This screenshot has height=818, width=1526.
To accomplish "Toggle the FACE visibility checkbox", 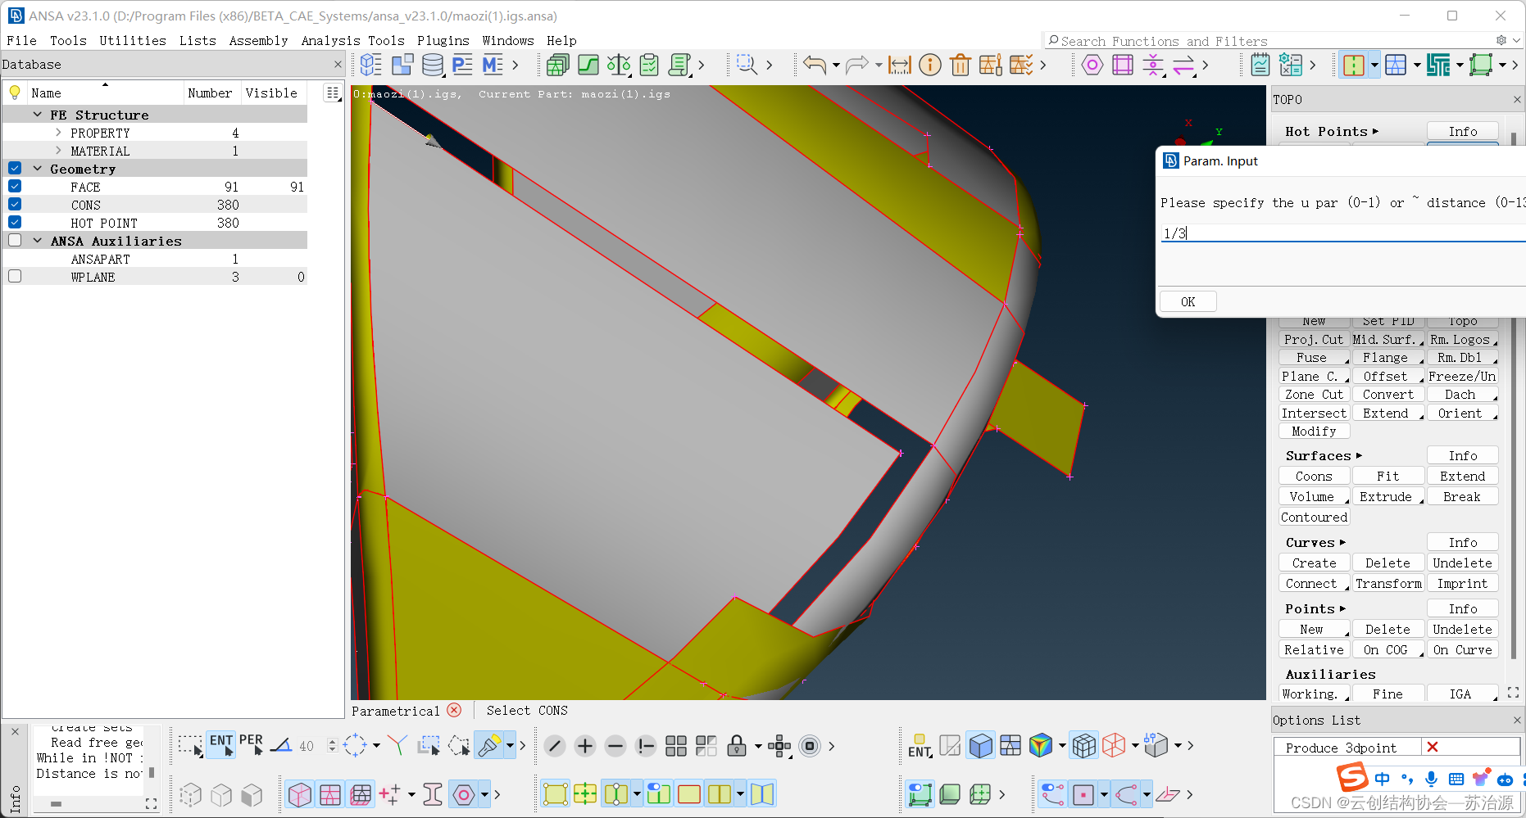I will coord(15,187).
